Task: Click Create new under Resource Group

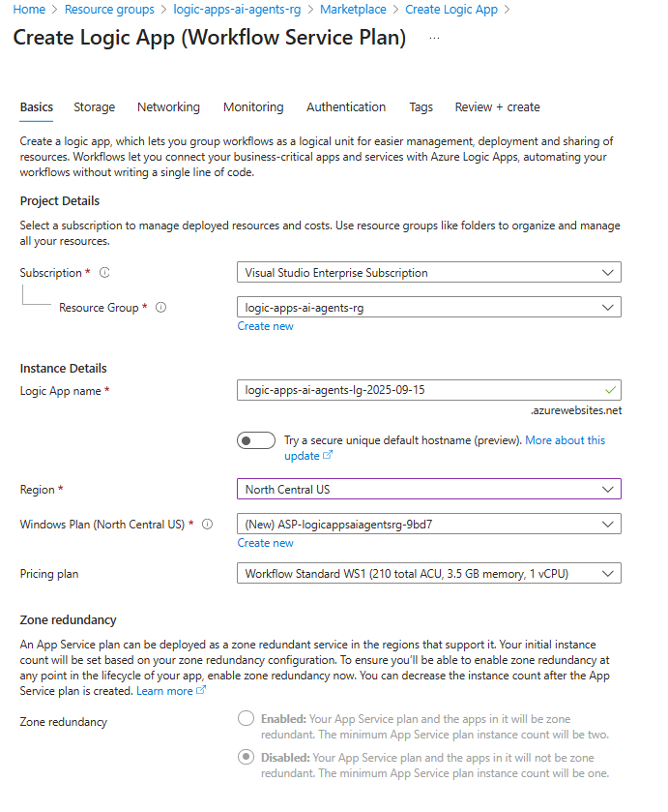Action: coord(265,326)
